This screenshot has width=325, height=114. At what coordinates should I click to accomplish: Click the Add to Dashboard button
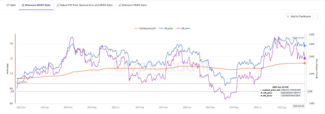click(299, 16)
